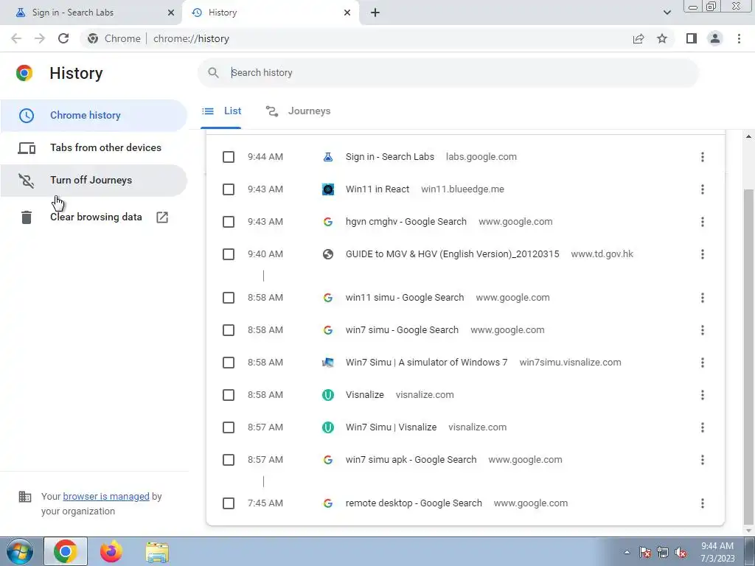Reload the page with the refresh icon
This screenshot has width=755, height=566.
pos(63,38)
